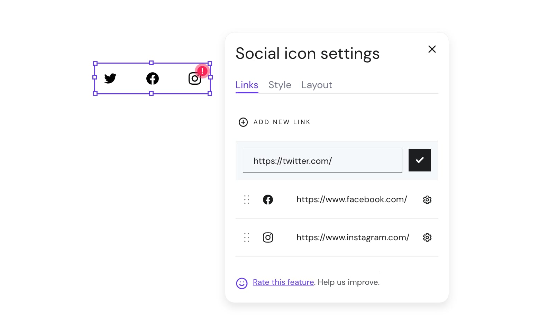Viewport: 548px width, 327px height.
Task: Switch to the Layout tab
Action: tap(317, 85)
